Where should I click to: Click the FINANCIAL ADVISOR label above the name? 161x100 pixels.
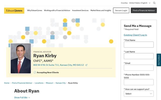(42, 52)
